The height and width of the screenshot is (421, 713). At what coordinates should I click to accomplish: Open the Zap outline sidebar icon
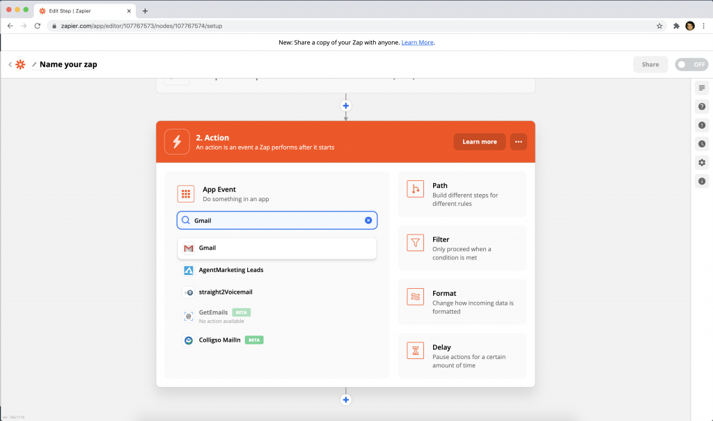(702, 88)
